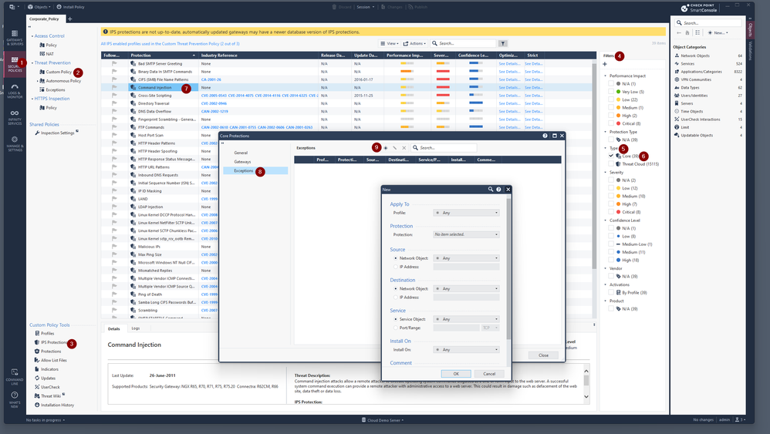Click the add exception star icon
The height and width of the screenshot is (434, 770).
pyautogui.click(x=386, y=147)
